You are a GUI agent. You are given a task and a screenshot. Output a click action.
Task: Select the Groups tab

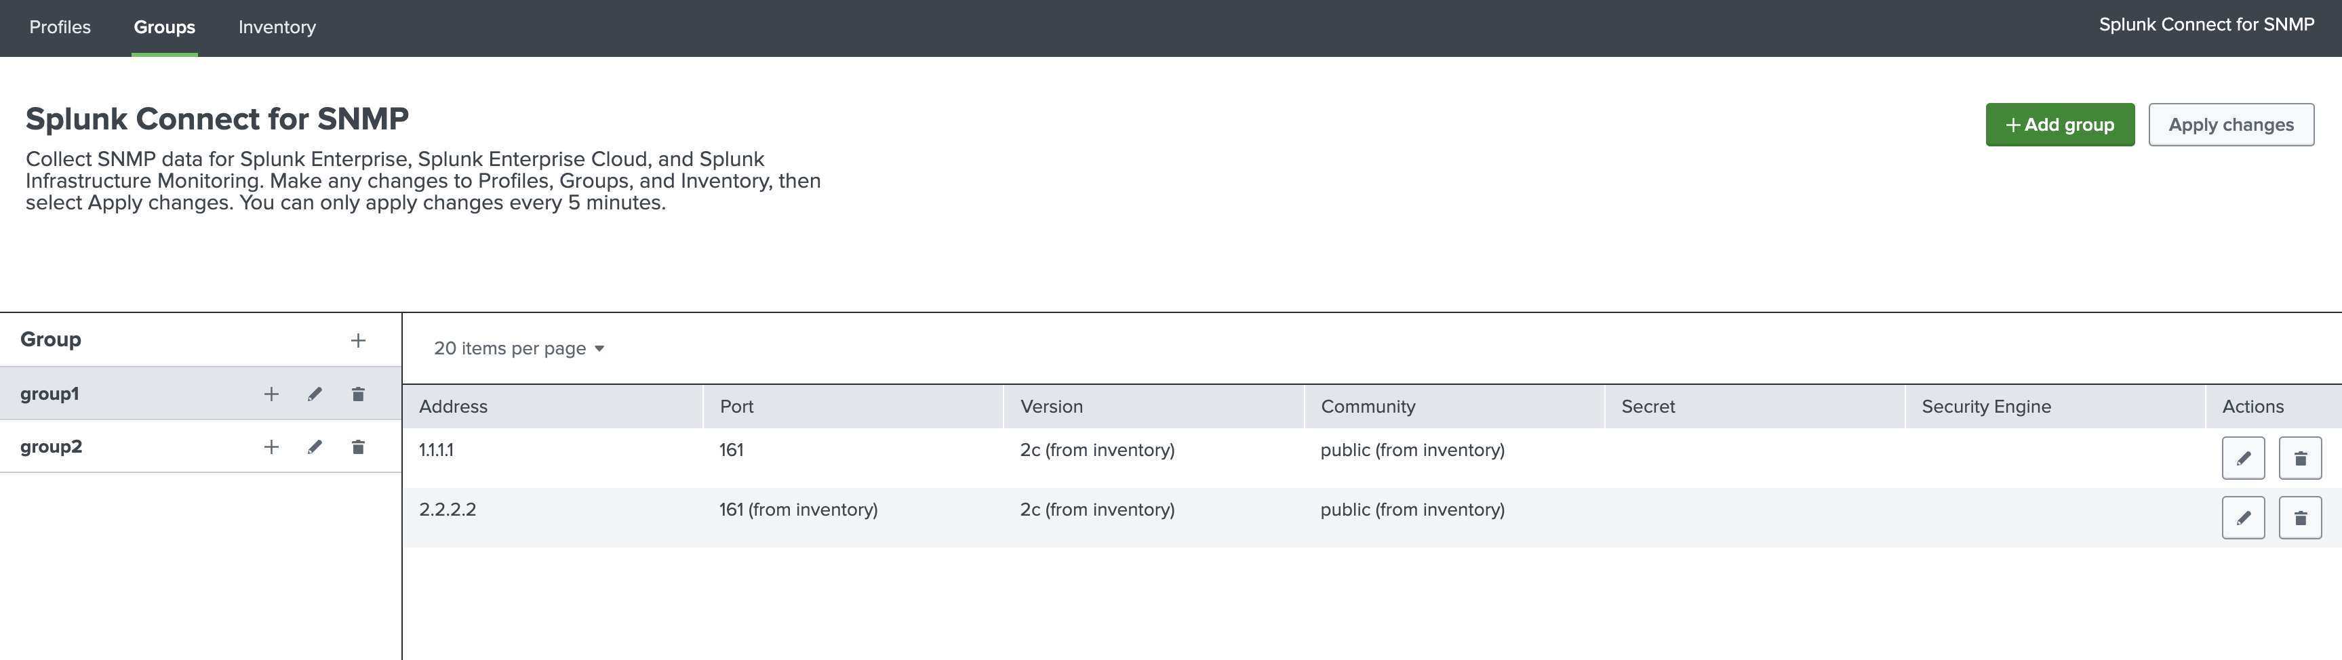(x=163, y=27)
